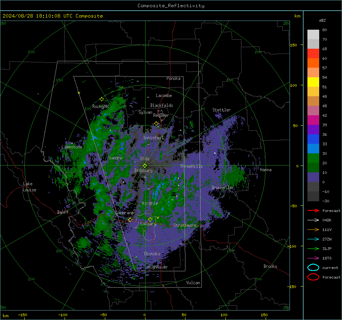Select the cyan 27ZW arrow icon
The image size is (342, 320).
click(x=313, y=239)
